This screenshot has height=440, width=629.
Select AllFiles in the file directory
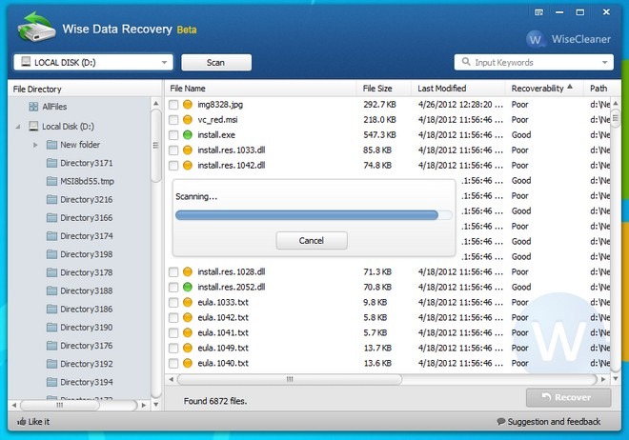(54, 107)
